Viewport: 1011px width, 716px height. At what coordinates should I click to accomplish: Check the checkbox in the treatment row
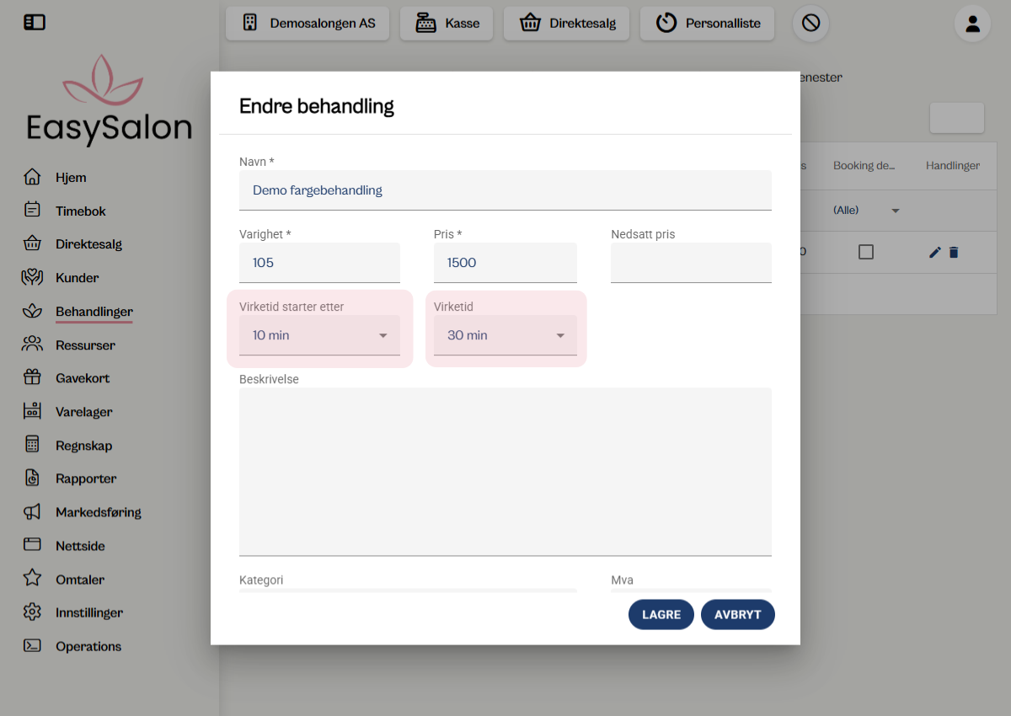pyautogui.click(x=866, y=251)
